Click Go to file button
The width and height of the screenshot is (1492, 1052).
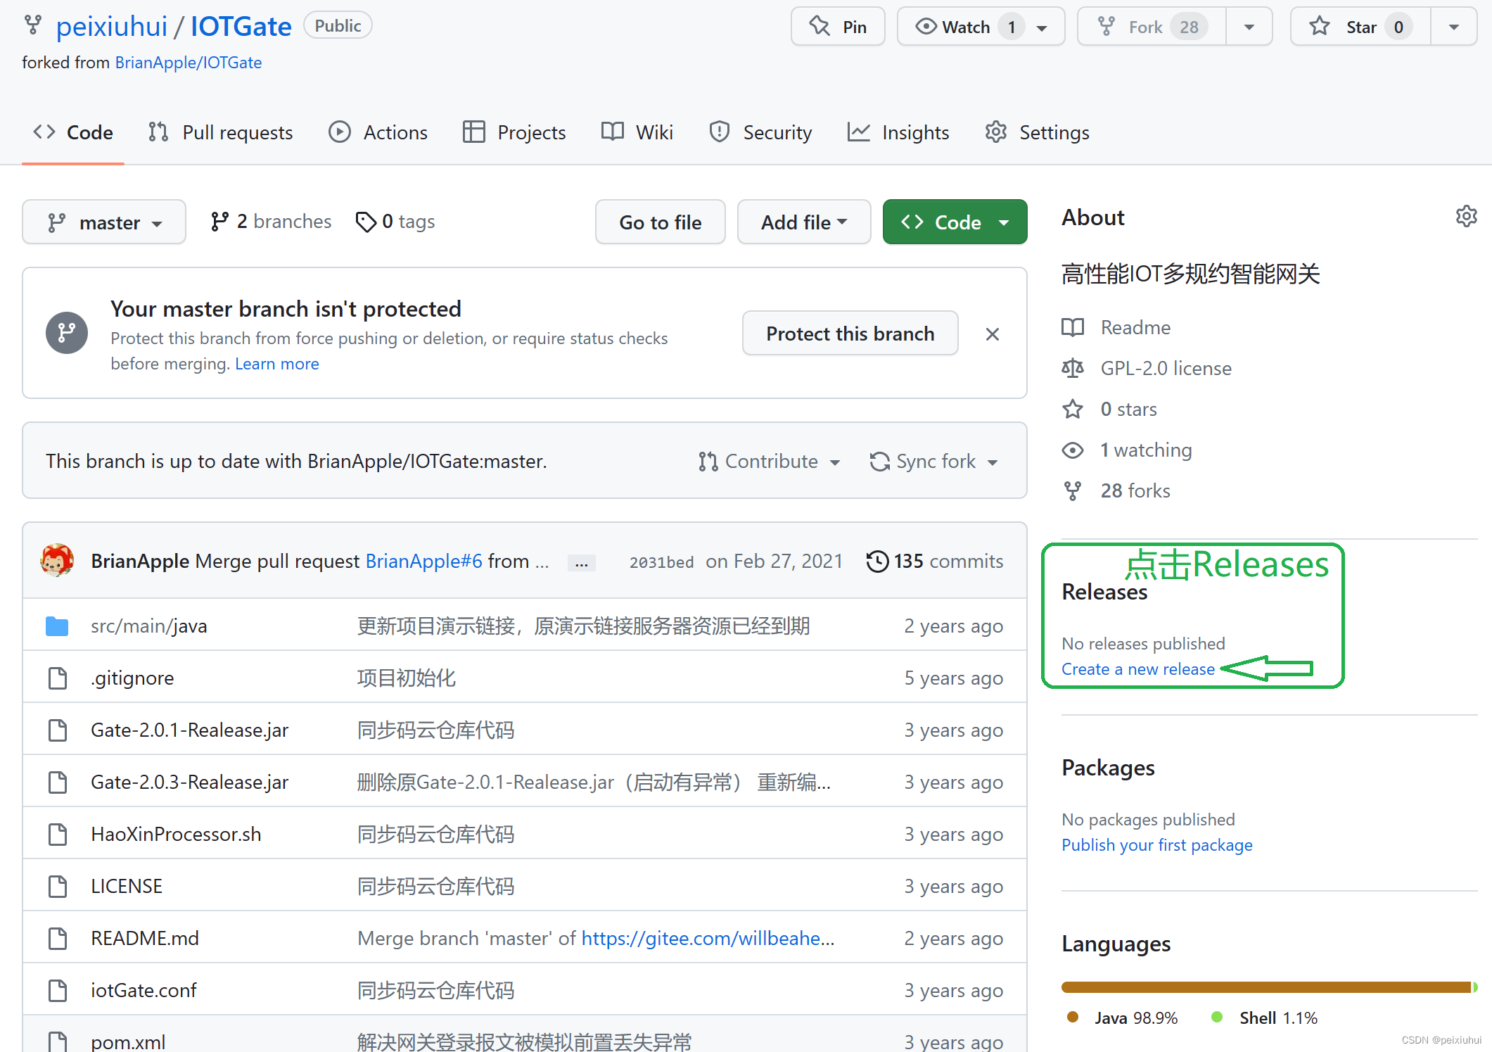660,222
